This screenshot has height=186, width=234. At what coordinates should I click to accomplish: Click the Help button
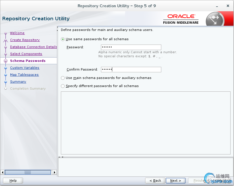[x=13, y=181]
